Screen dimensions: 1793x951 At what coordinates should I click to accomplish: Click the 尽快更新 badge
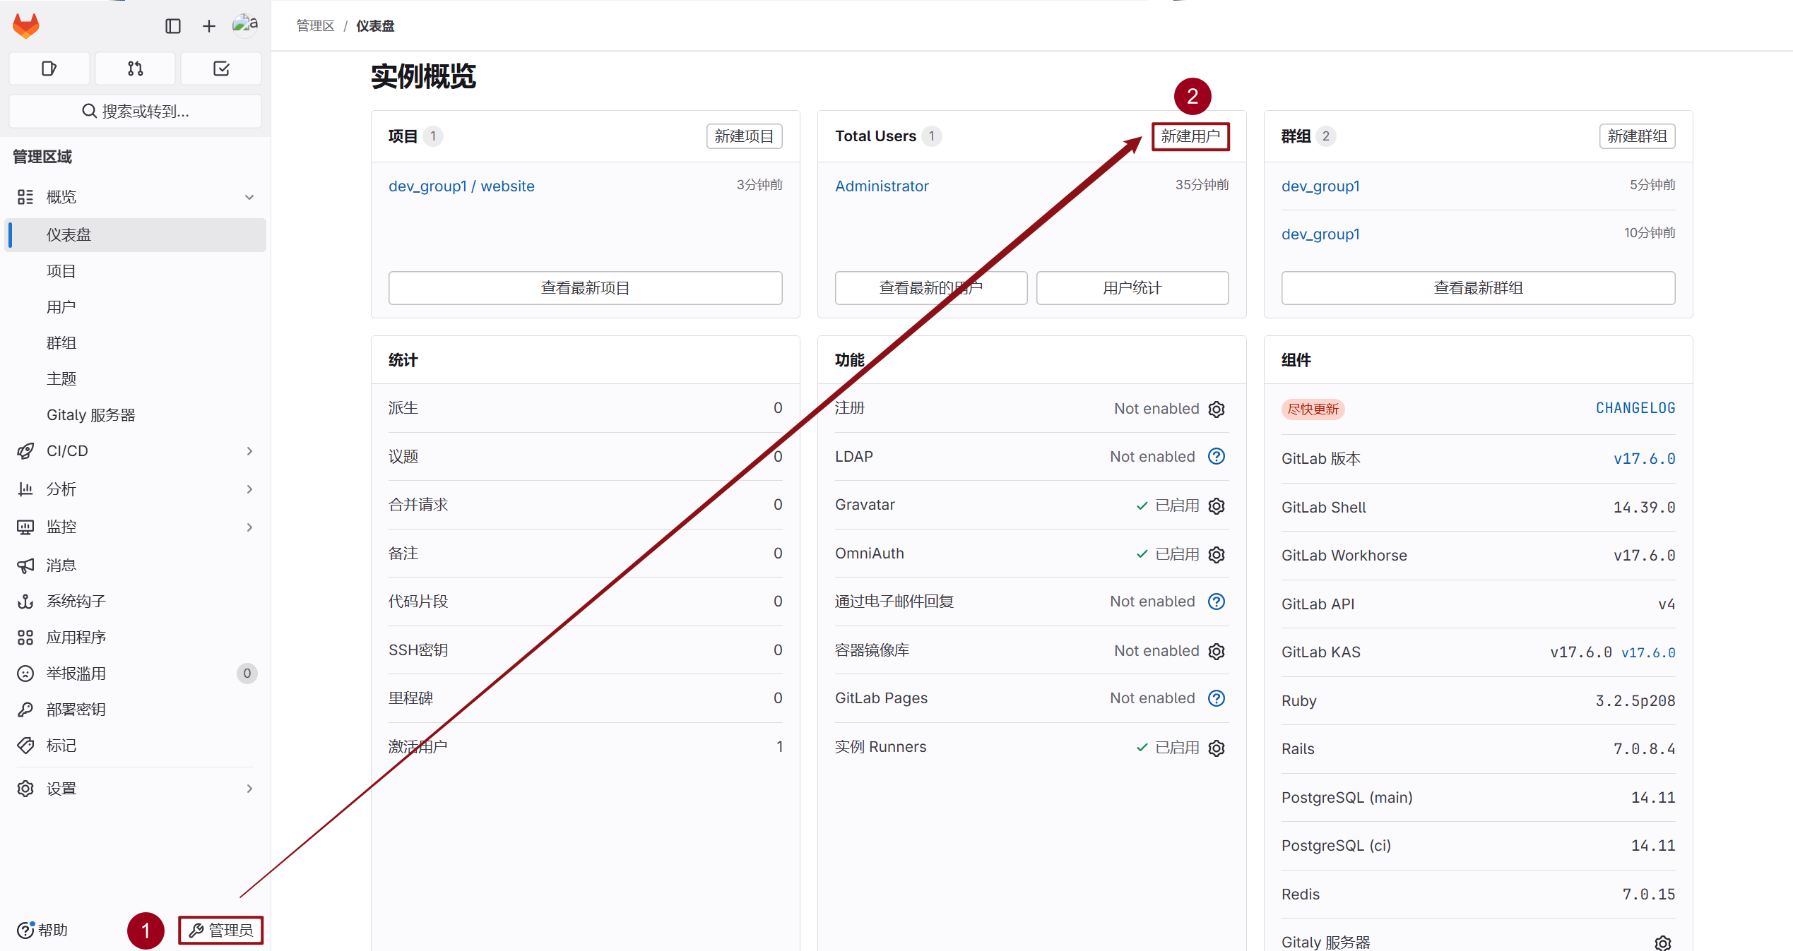pos(1313,409)
